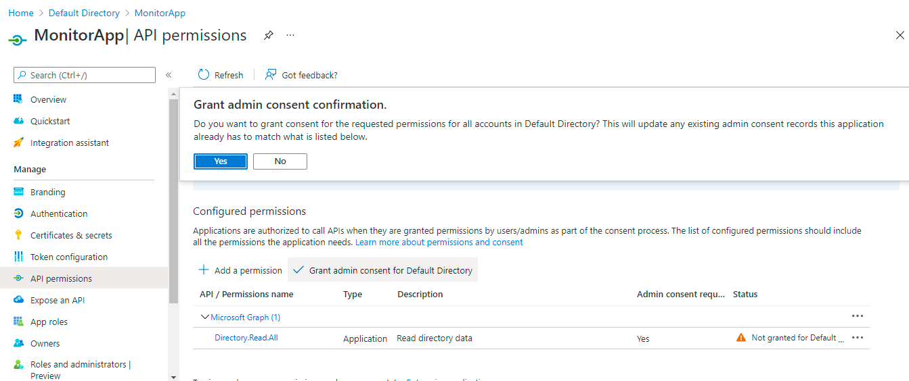The height and width of the screenshot is (381, 909).
Task: Click the Token configuration icon
Action: (x=18, y=257)
